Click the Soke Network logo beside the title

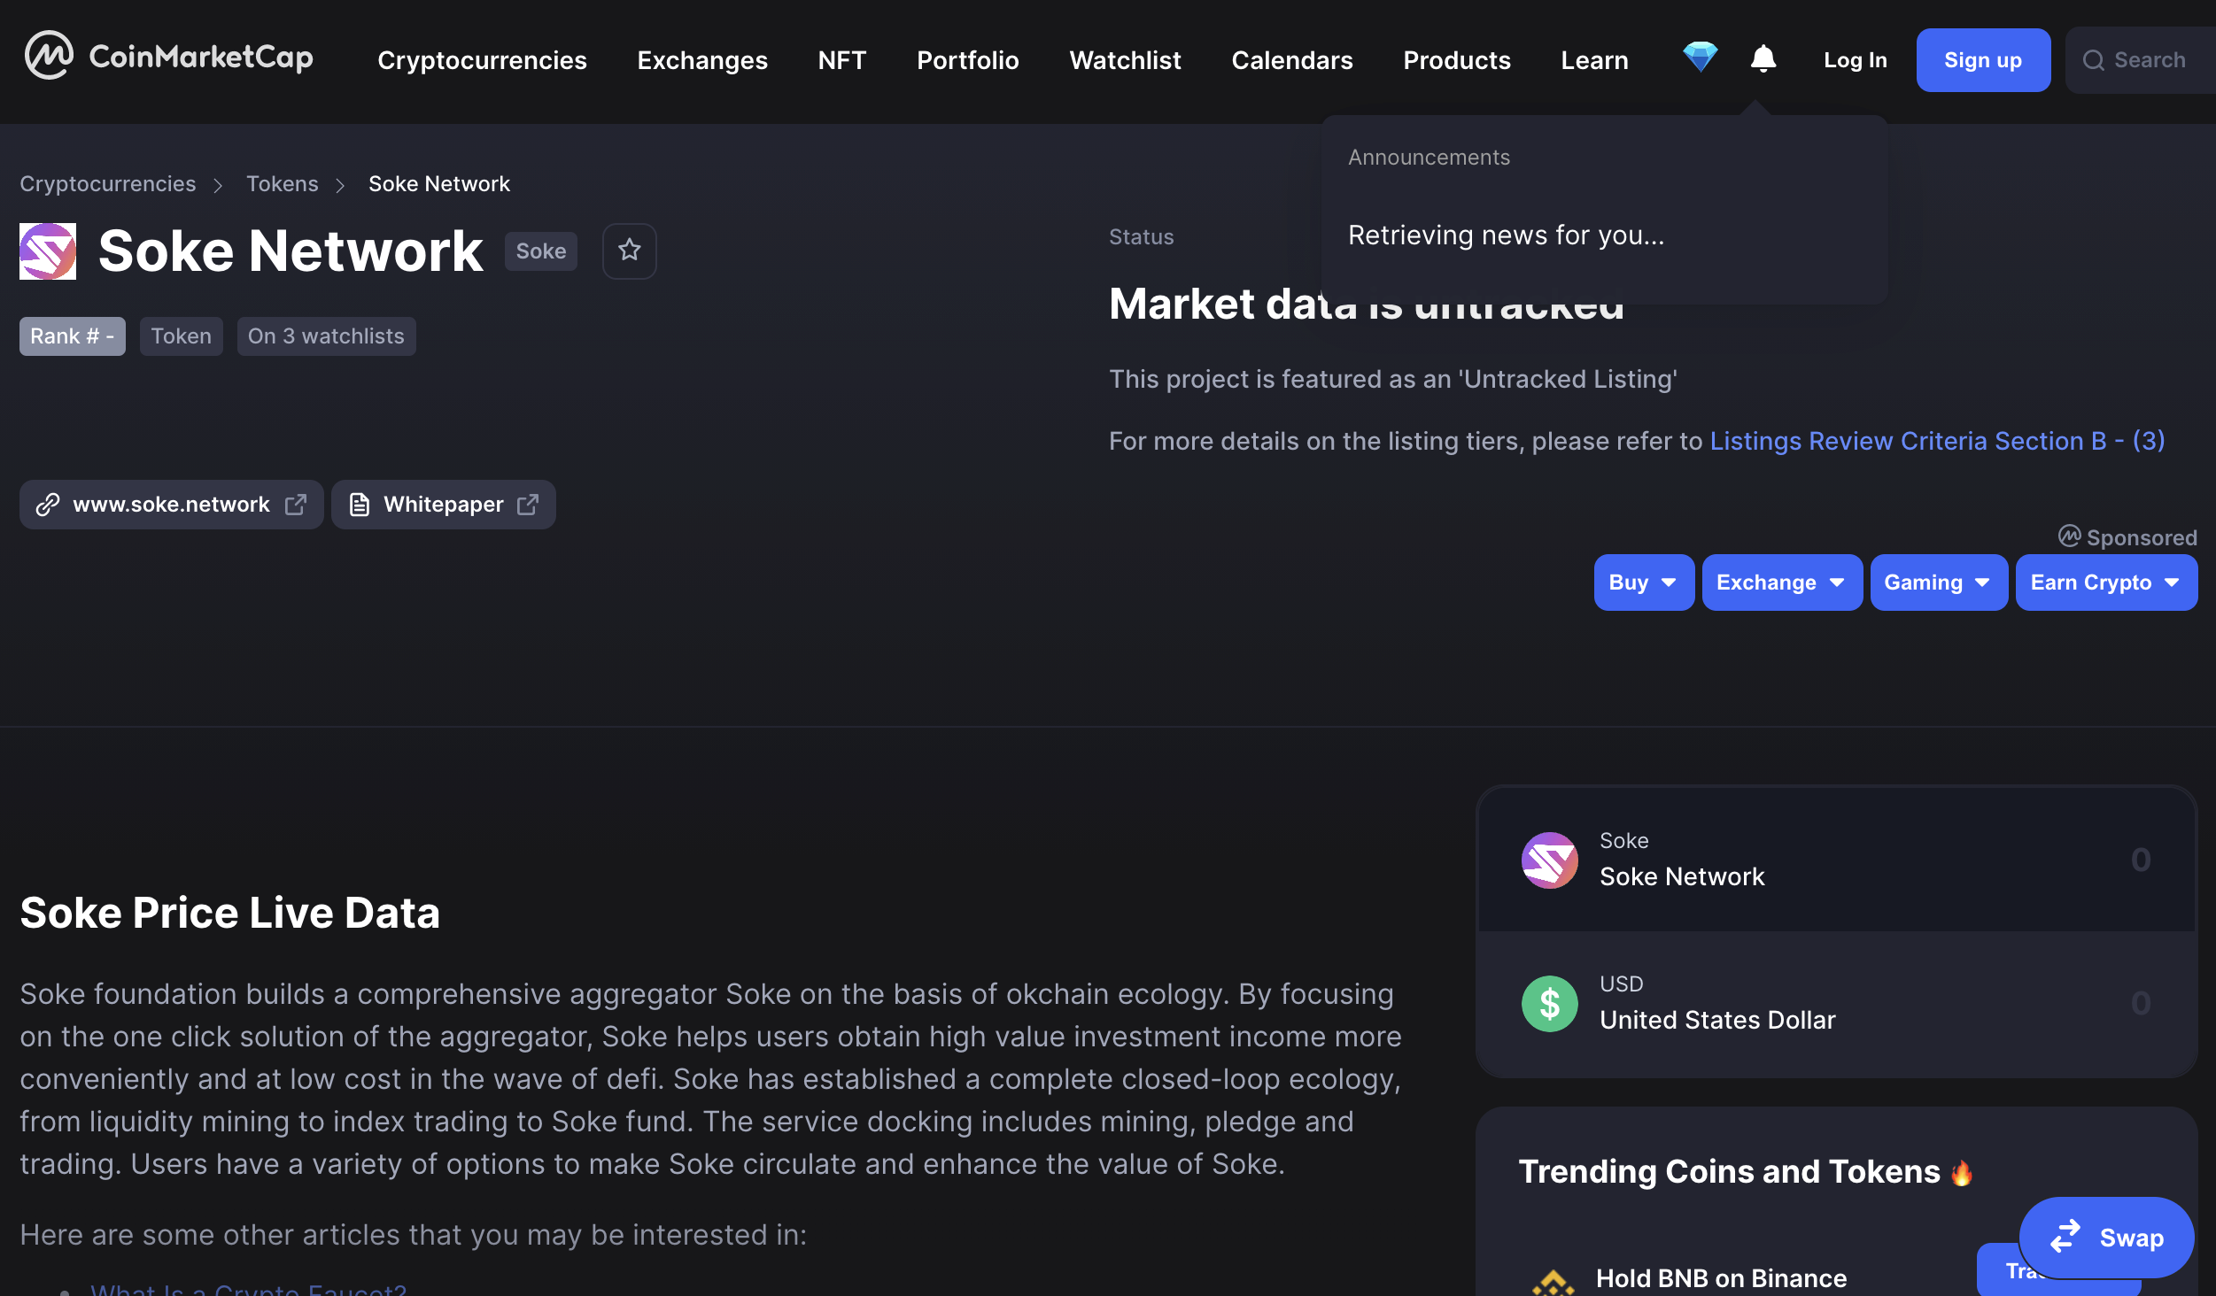click(x=48, y=251)
